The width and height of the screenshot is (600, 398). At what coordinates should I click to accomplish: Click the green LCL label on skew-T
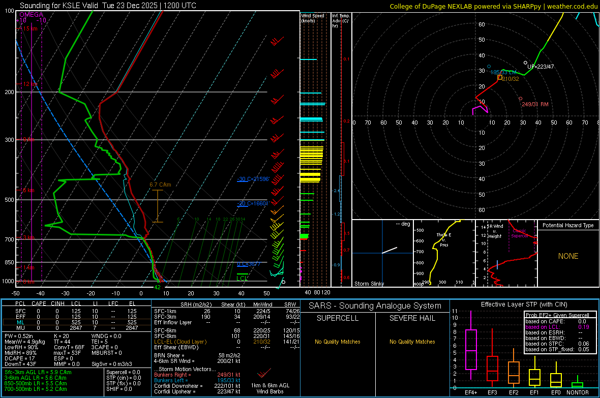[x=242, y=278]
